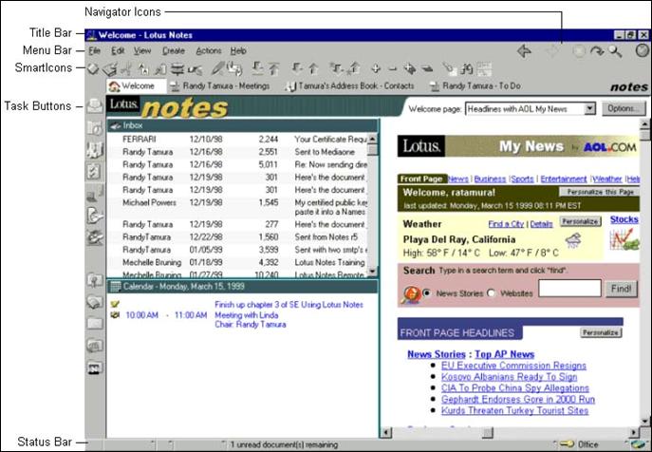652x452 pixels.
Task: Click the weather cloud icon
Action: 573,241
